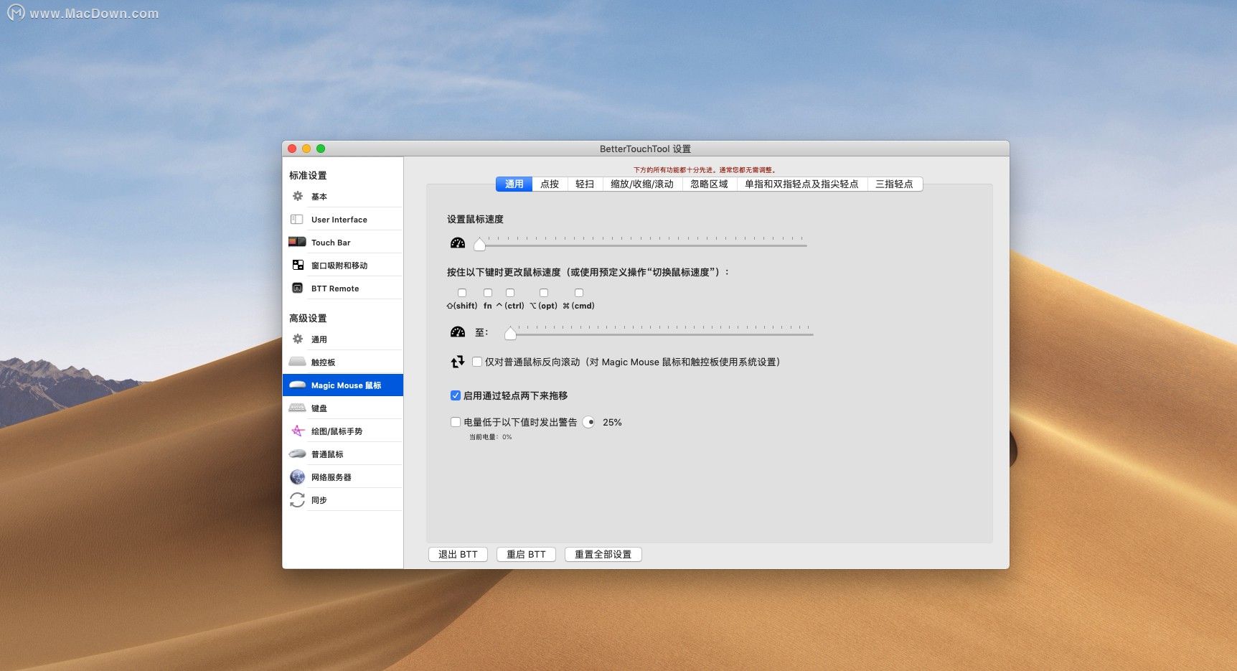Viewport: 1237px width, 671px height.
Task: Click the 退出 BTT button
Action: coord(458,555)
